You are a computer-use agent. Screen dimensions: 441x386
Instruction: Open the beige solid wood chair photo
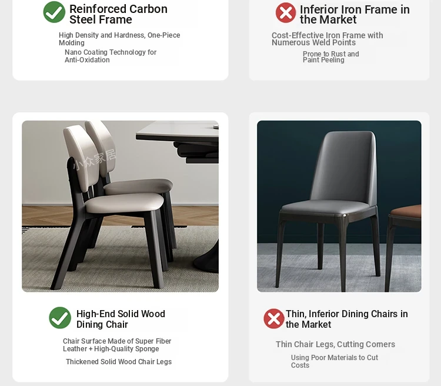120,207
